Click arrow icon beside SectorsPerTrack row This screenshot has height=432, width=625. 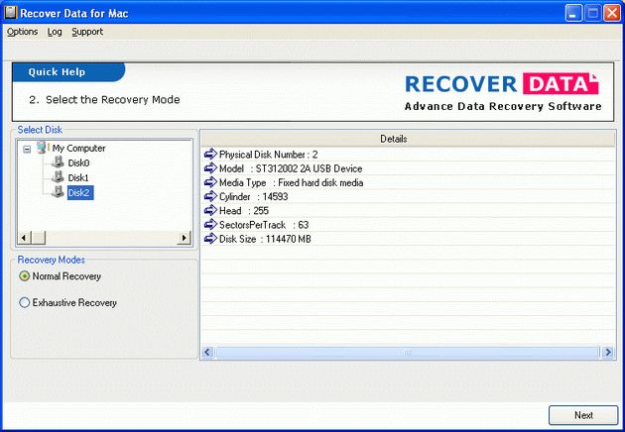pos(210,224)
